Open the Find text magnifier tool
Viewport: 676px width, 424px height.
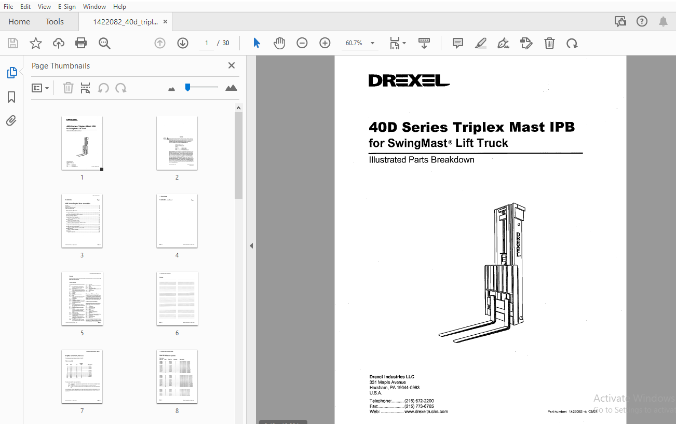pyautogui.click(x=104, y=43)
